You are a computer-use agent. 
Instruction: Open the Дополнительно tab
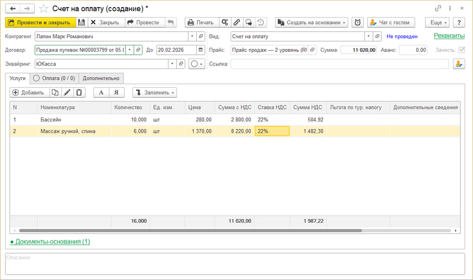(x=101, y=78)
